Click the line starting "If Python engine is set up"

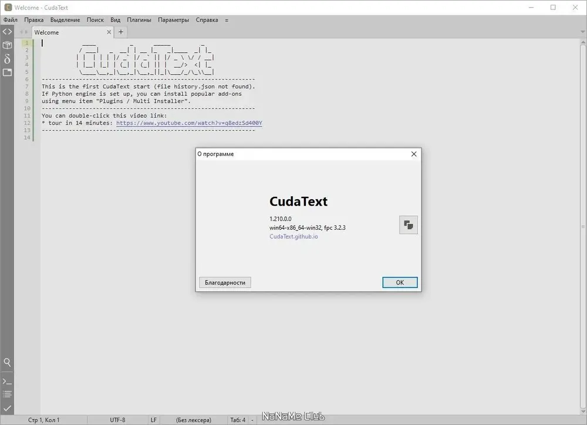(141, 93)
